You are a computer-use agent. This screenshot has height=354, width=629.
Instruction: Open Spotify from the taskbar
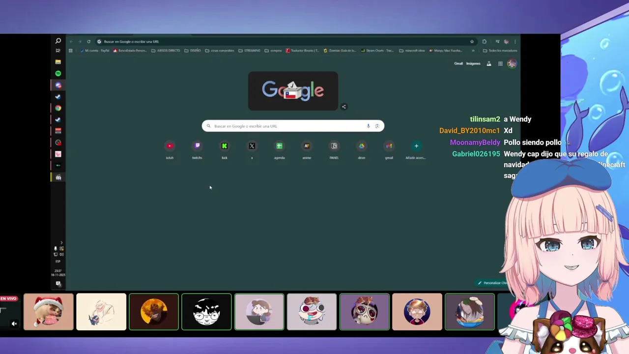pos(58,73)
